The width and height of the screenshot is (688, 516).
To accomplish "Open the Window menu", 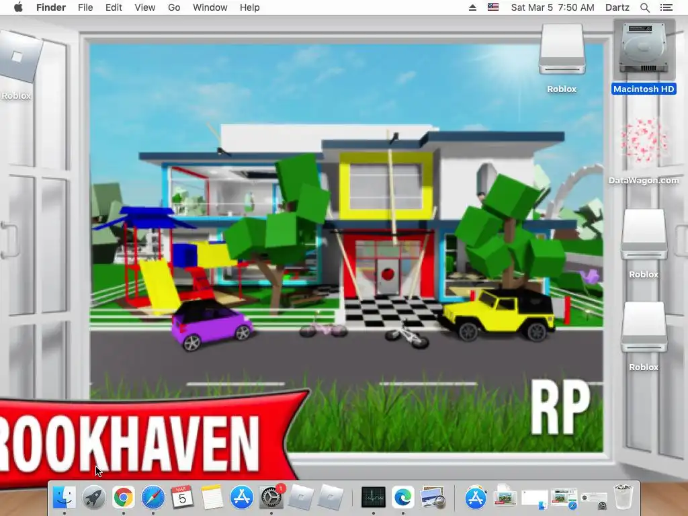I will pyautogui.click(x=210, y=7).
